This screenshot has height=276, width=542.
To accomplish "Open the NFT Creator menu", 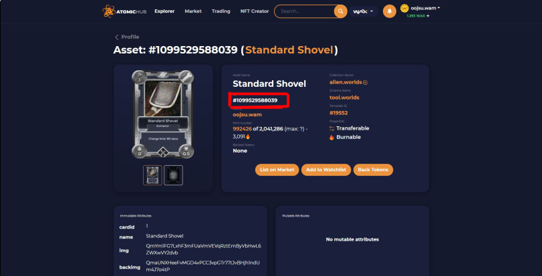I will pyautogui.click(x=255, y=11).
